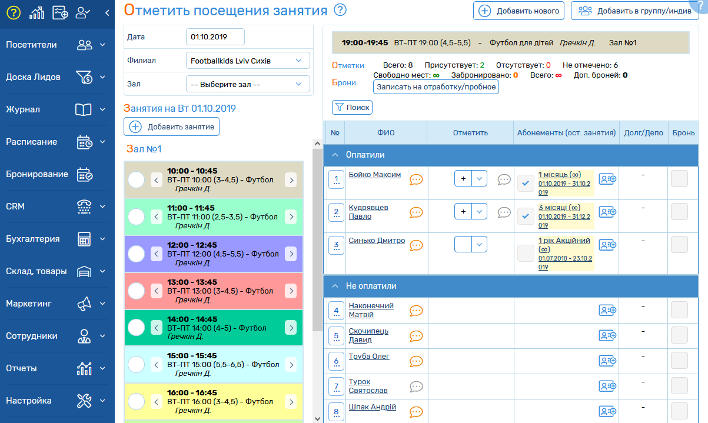This screenshot has width=708, height=423.
Task: Click help icon next to page title
Action: 340,10
